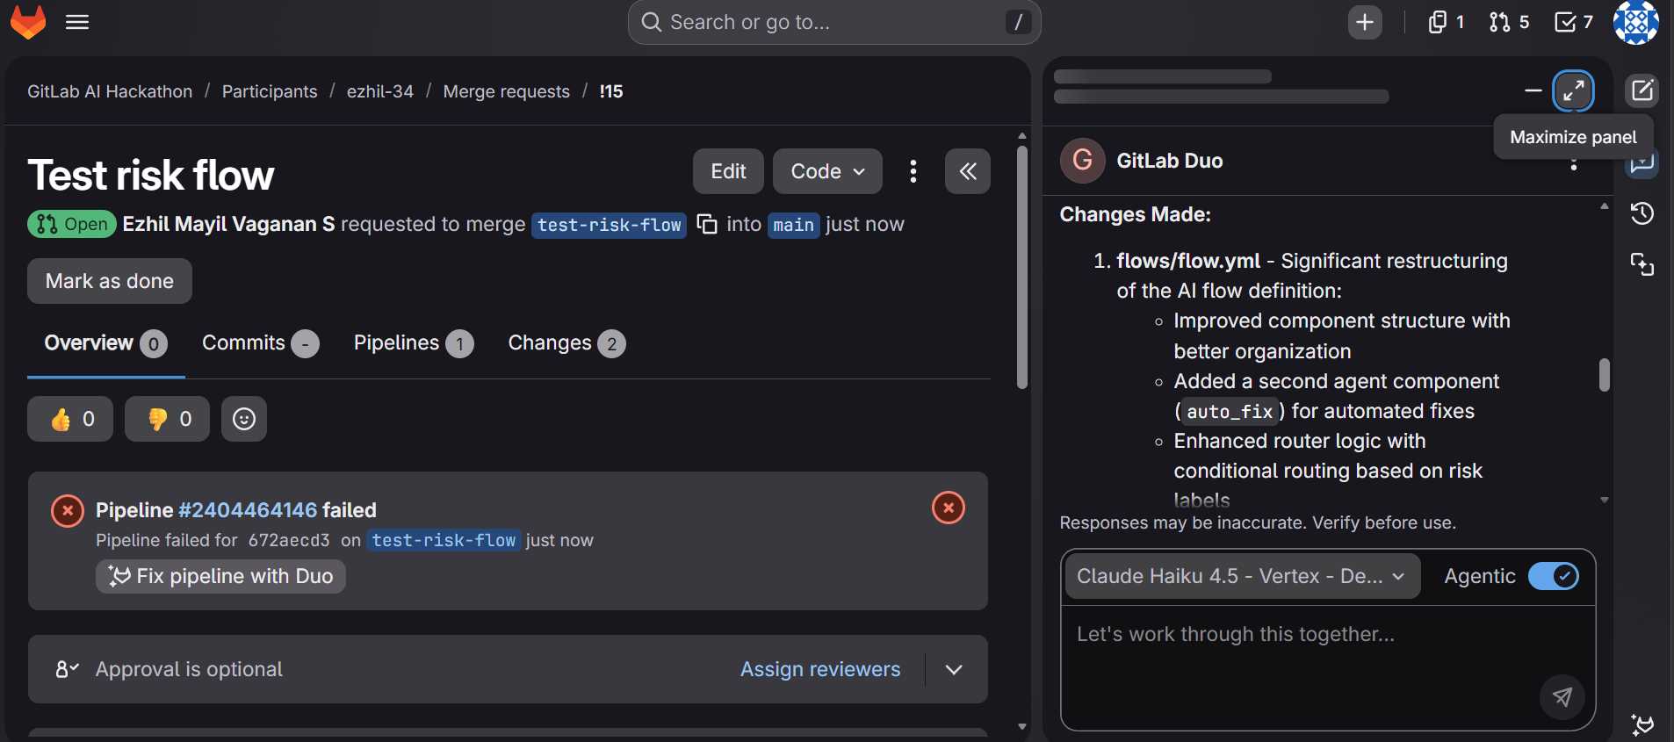This screenshot has height=742, width=1674.
Task: Toggle the thumbs down reaction
Action: click(167, 419)
